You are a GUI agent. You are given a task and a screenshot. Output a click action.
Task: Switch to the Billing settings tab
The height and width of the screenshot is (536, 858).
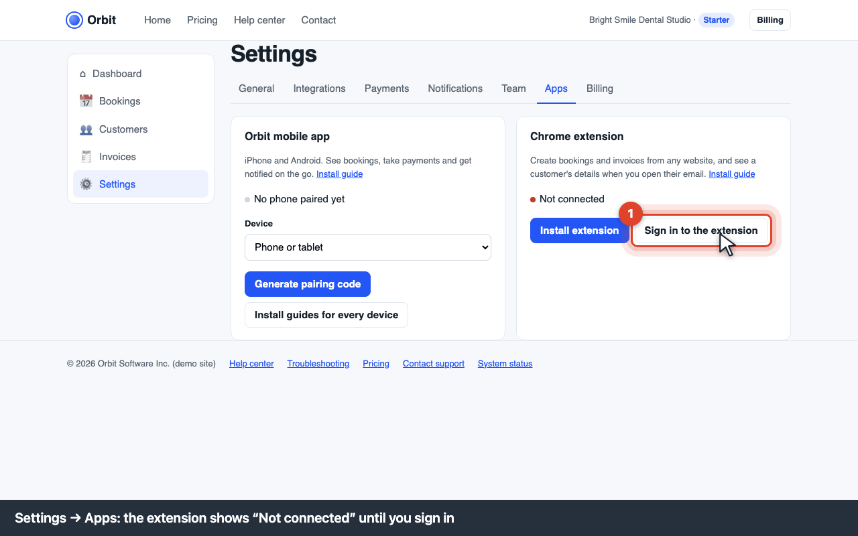pos(600,88)
